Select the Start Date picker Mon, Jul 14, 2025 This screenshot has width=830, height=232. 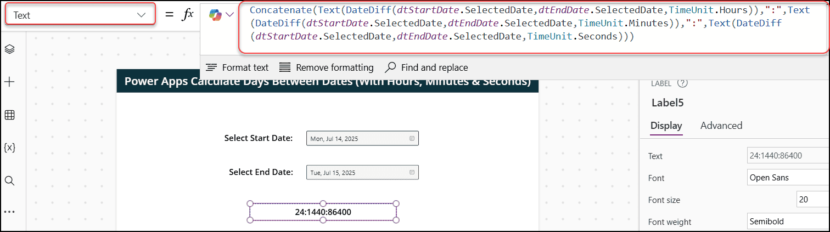[362, 139]
